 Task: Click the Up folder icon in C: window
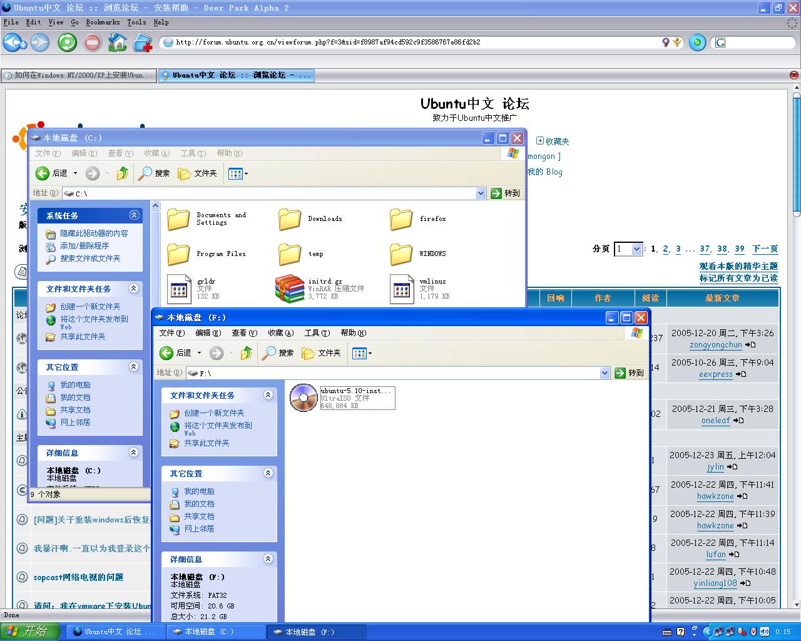coord(123,173)
